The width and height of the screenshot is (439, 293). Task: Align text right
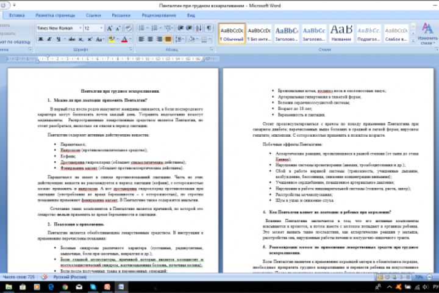159,39
